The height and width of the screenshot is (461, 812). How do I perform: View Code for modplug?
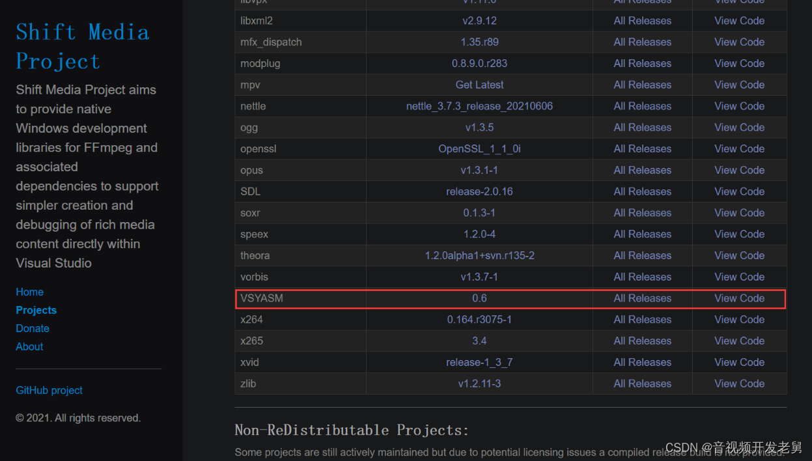click(740, 64)
